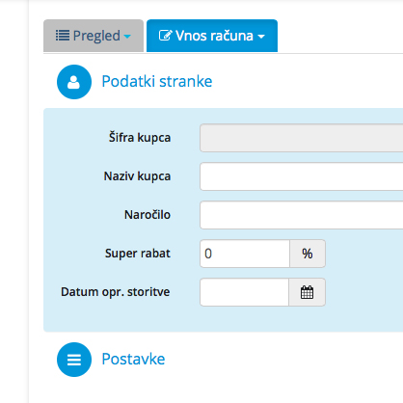The height and width of the screenshot is (403, 403).
Task: Click the list icon beside Postavke
Action: pyautogui.click(x=74, y=360)
